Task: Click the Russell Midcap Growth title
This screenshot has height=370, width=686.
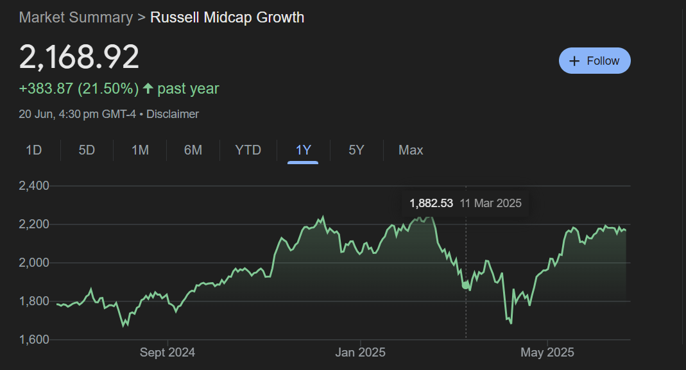Action: coord(227,17)
